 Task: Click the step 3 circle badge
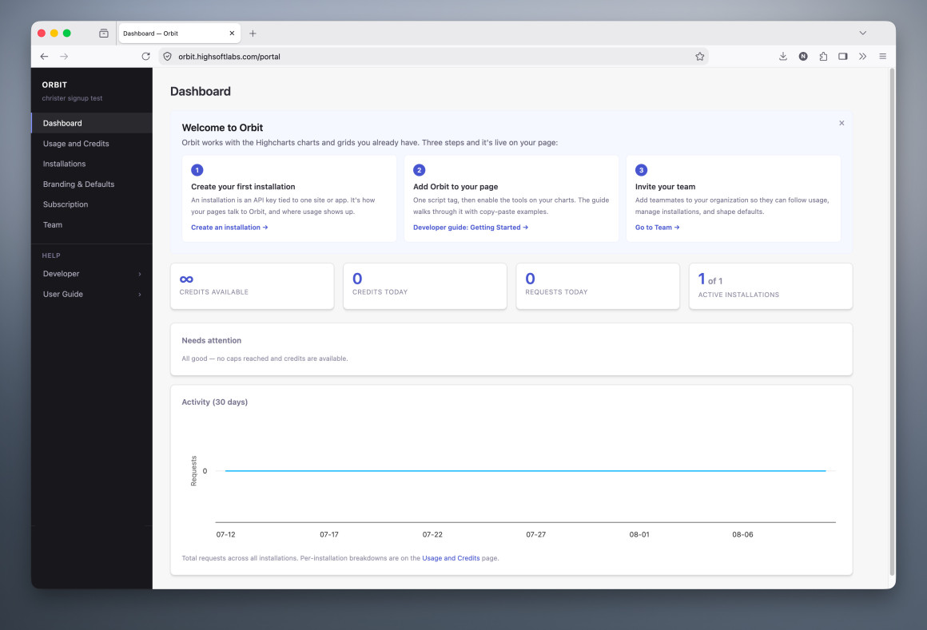(x=641, y=170)
